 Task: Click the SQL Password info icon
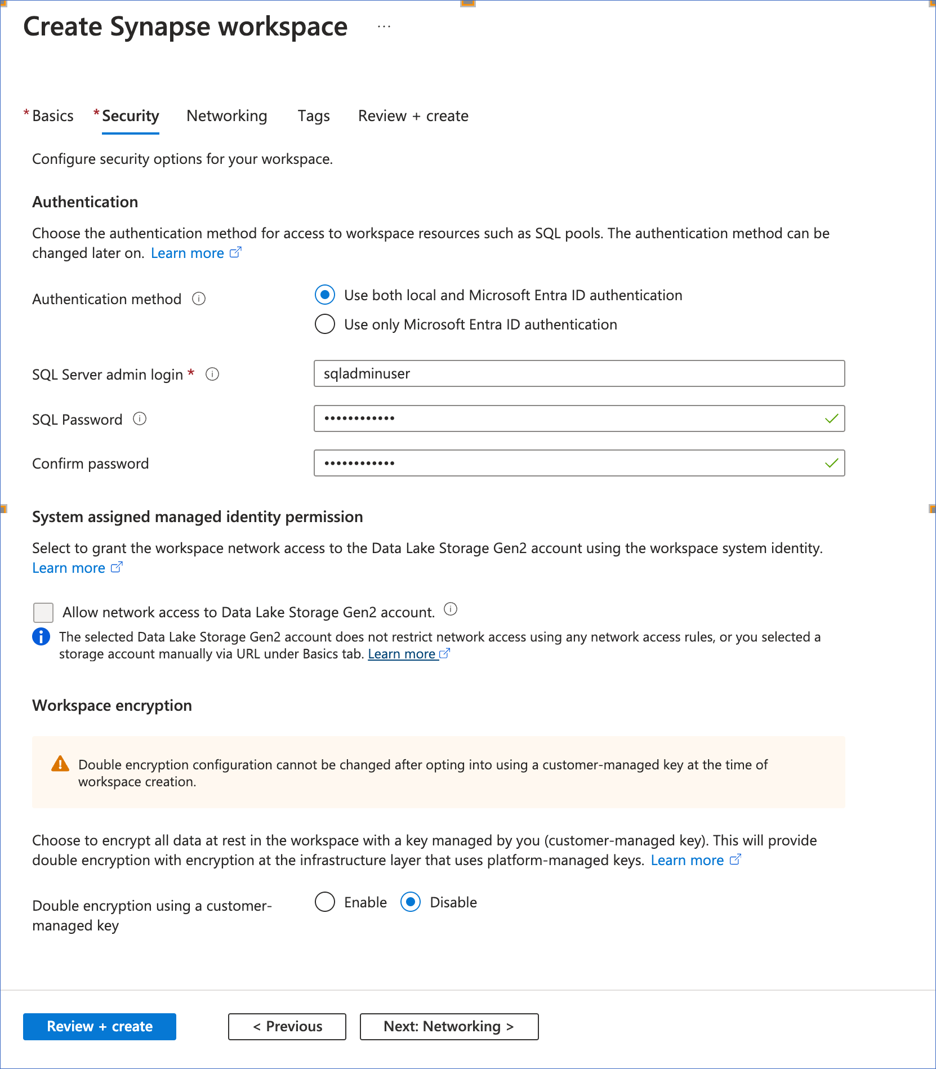click(x=140, y=418)
